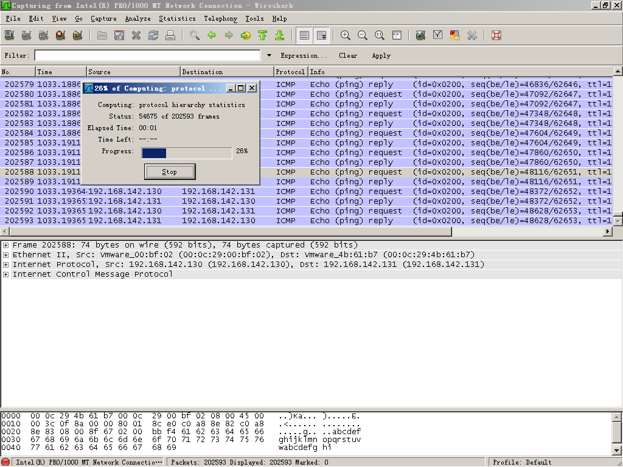The image size is (623, 467).
Task: Sort by Source column header
Action: (x=133, y=72)
